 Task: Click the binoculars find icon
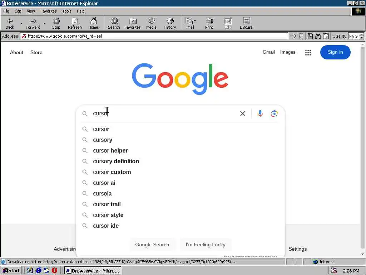(318, 36)
